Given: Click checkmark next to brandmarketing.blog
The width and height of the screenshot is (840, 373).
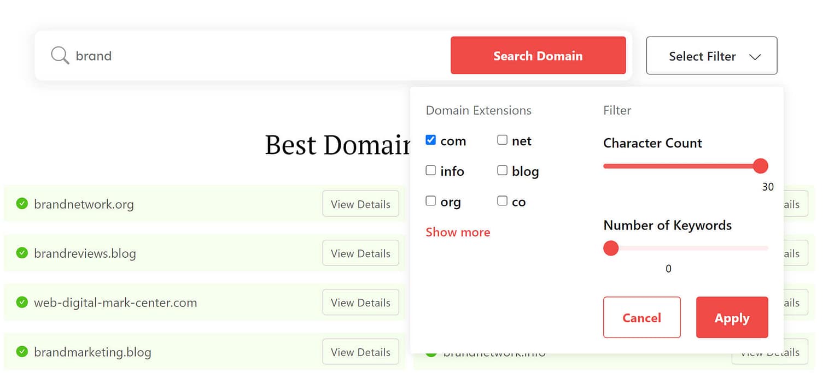Looking at the screenshot, I should pyautogui.click(x=22, y=352).
